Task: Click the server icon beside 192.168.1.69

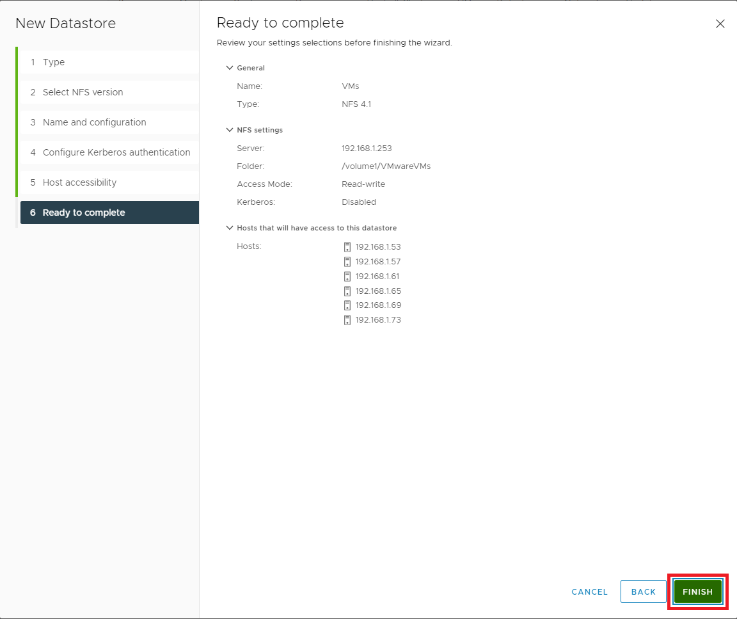Action: click(347, 305)
